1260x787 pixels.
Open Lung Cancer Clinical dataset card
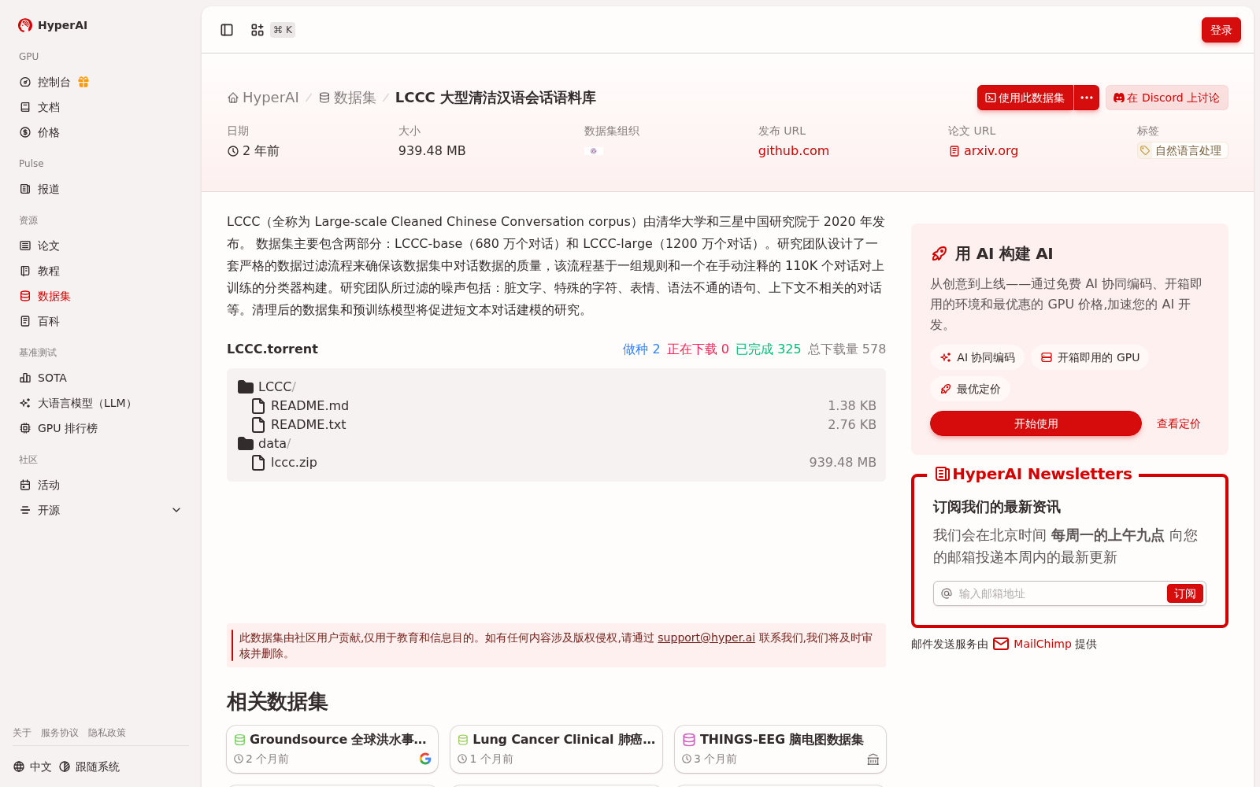(x=556, y=749)
